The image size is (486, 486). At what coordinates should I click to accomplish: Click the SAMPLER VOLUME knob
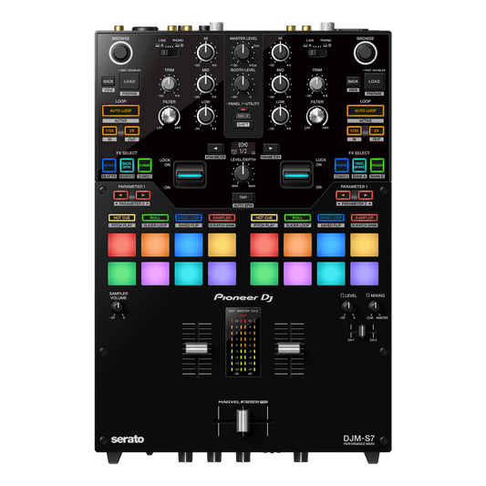[x=118, y=306]
